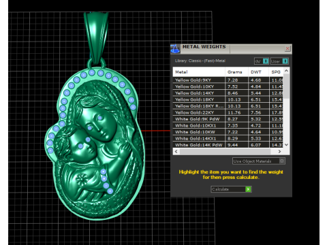This screenshot has height=245, width=327.
Task: Click the 6.07 DWT value
Action: coord(256,145)
